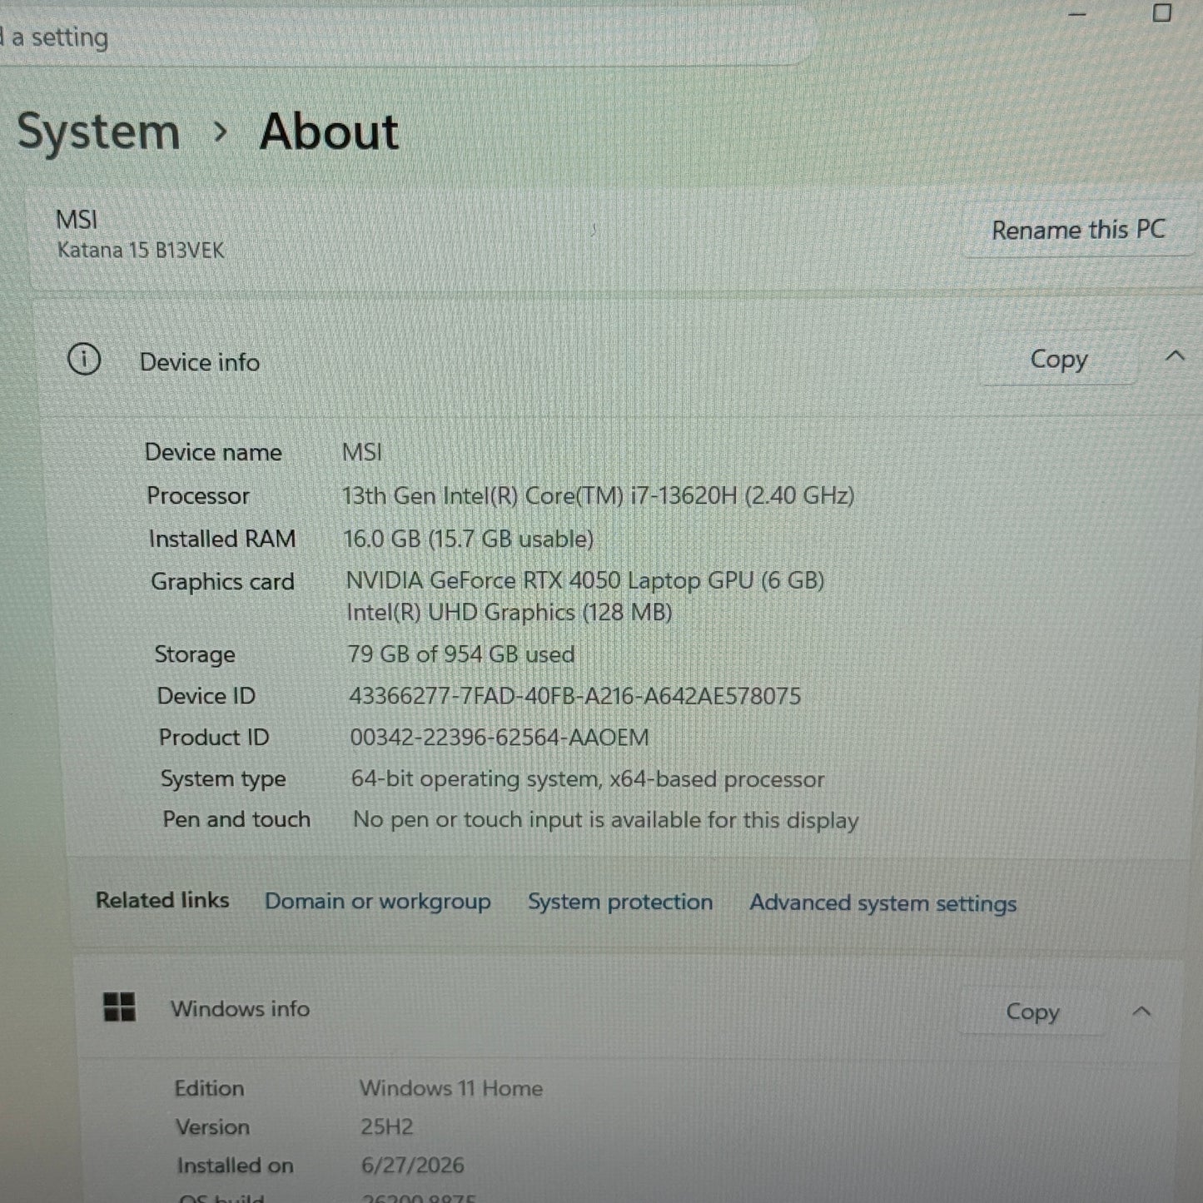Select the 64-bit operating system text
The width and height of the screenshot is (1203, 1203).
click(588, 779)
